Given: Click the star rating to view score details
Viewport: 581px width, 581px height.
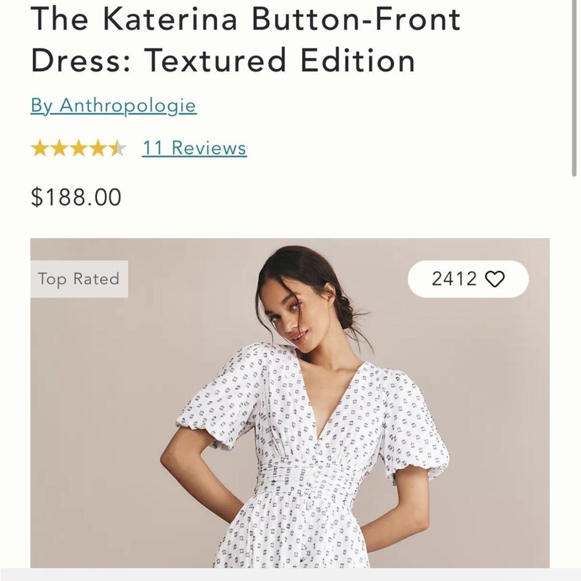Looking at the screenshot, I should click(78, 148).
